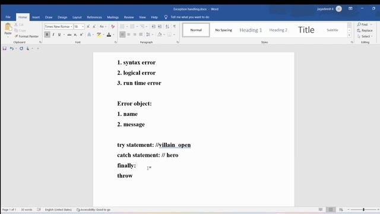Redo or repeat the last action
The width and height of the screenshot is (380, 214).
pos(21,49)
